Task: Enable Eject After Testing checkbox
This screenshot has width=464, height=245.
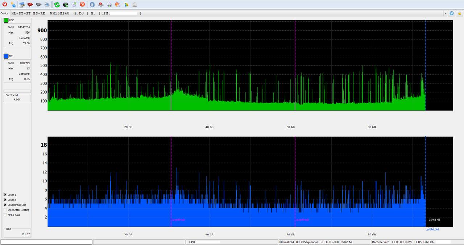Action: [5, 210]
